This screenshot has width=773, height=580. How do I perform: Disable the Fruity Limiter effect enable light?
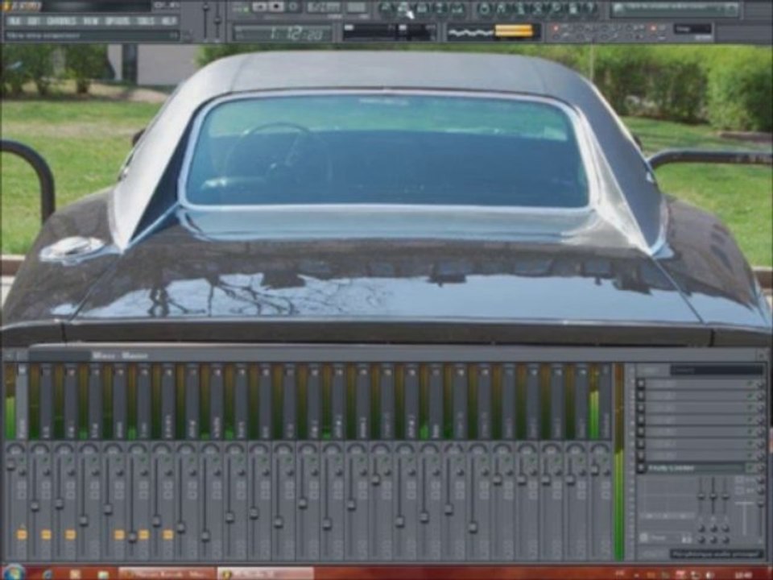750,467
